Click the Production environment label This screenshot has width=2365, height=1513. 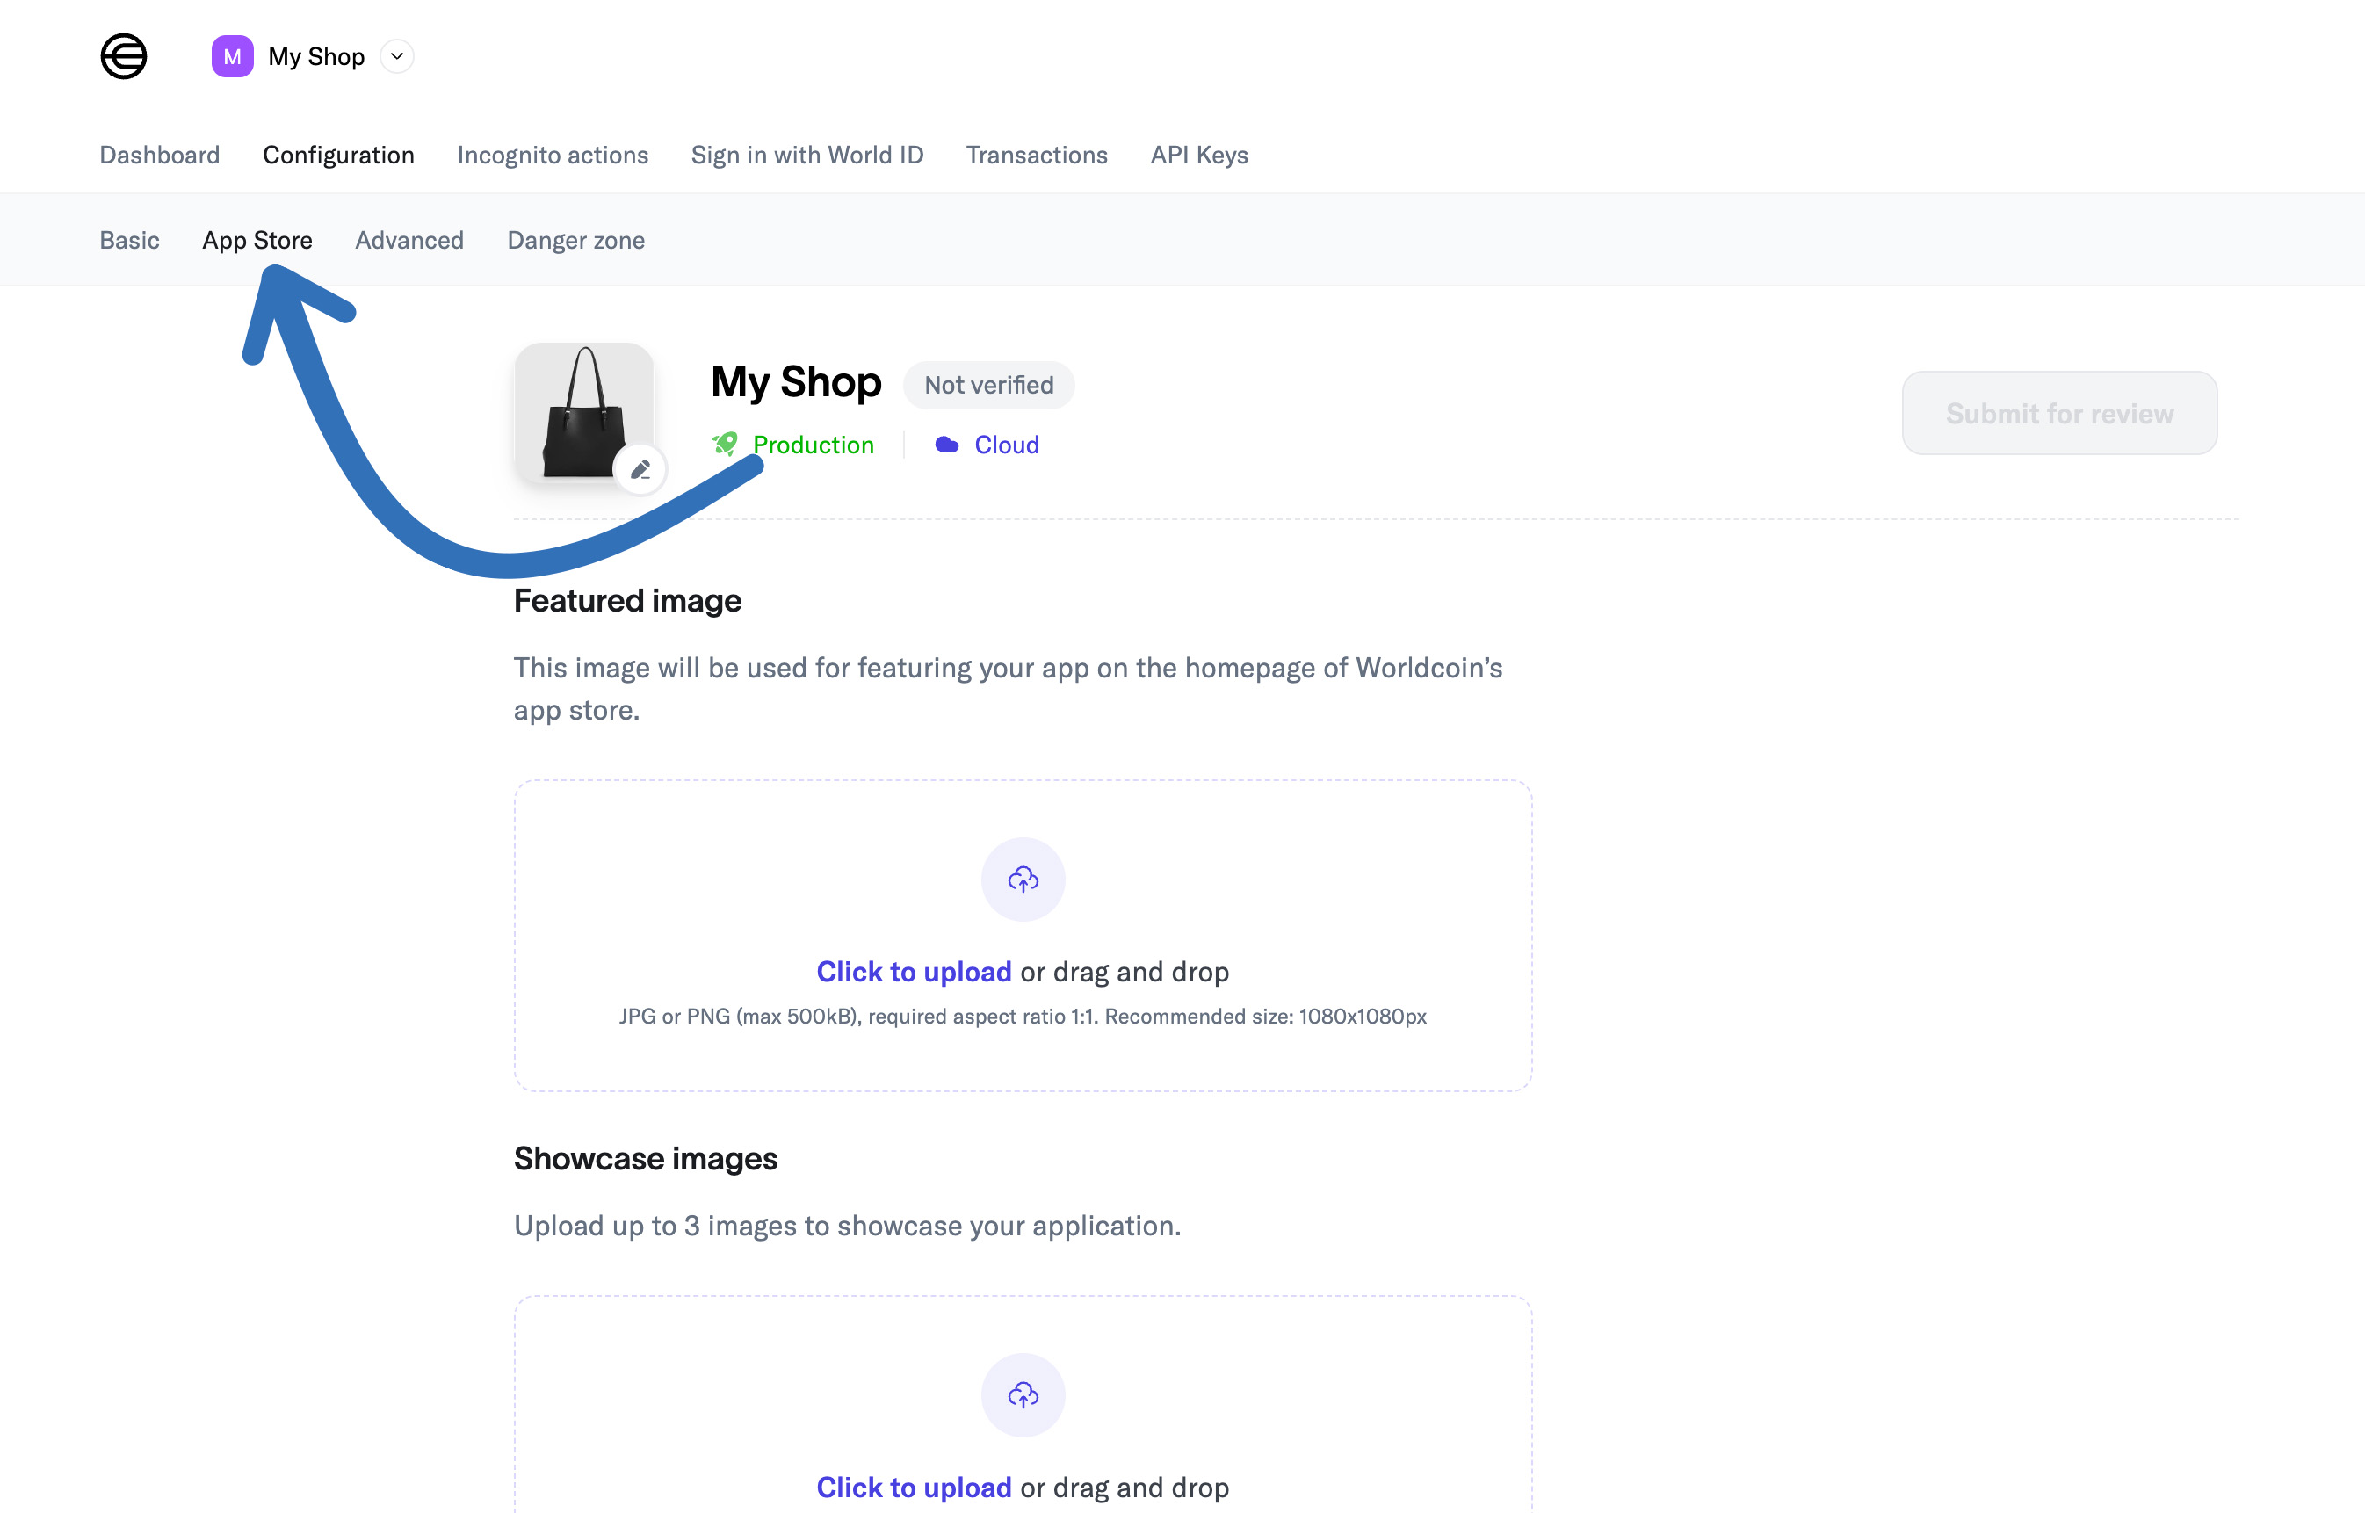814,445
